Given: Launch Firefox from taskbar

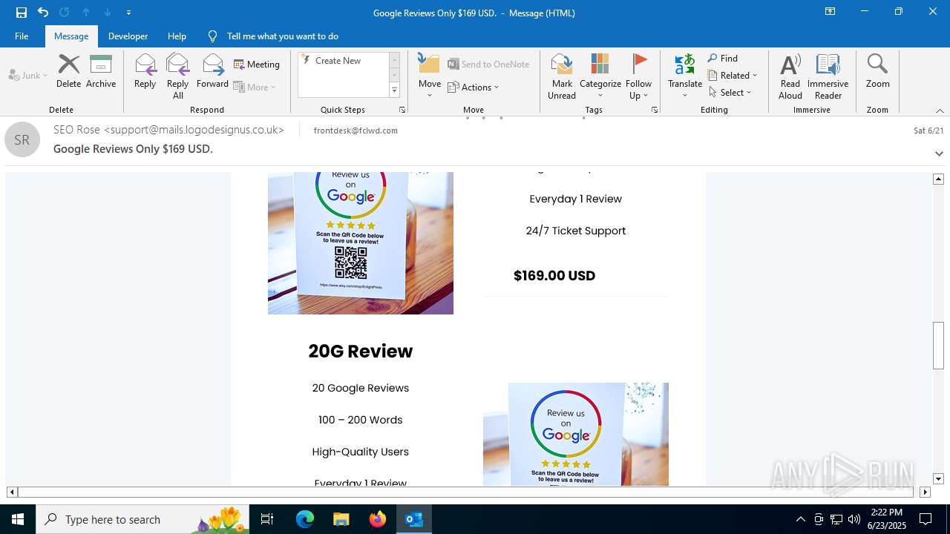Looking at the screenshot, I should pyautogui.click(x=378, y=519).
